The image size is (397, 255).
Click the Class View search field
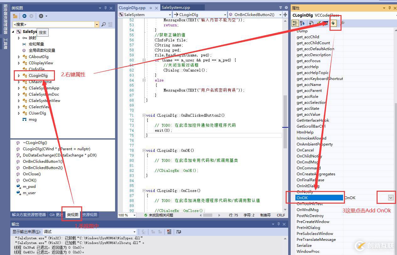pos(53,24)
